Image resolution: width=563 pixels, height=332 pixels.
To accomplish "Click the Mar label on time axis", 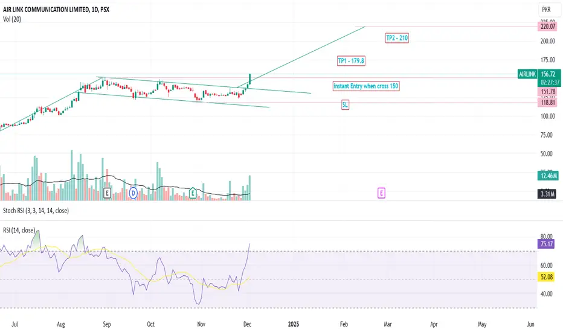I will pos(388,324).
